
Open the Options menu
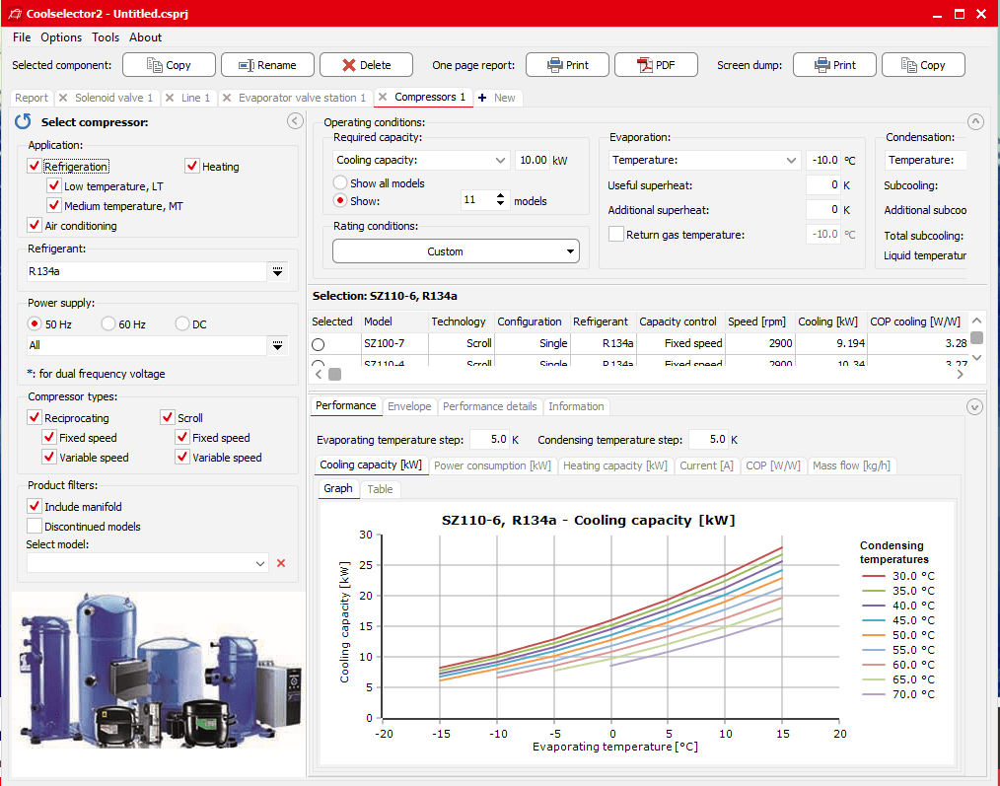[61, 37]
